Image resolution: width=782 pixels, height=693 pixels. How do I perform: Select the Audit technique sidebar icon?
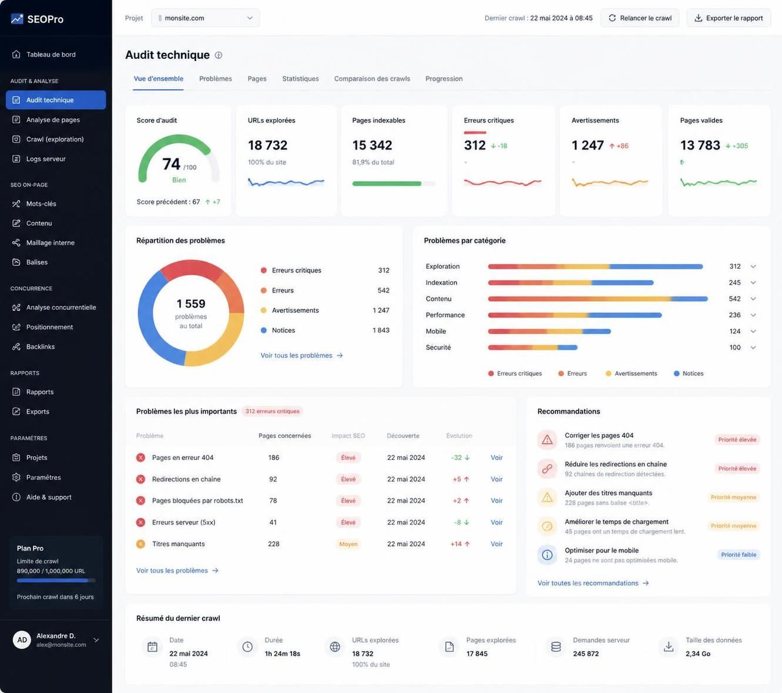point(16,100)
